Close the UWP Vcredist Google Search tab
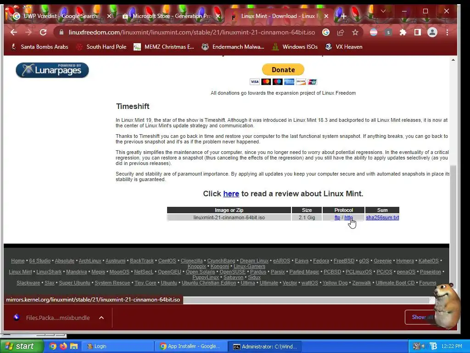The image size is (470, 353). (109, 16)
